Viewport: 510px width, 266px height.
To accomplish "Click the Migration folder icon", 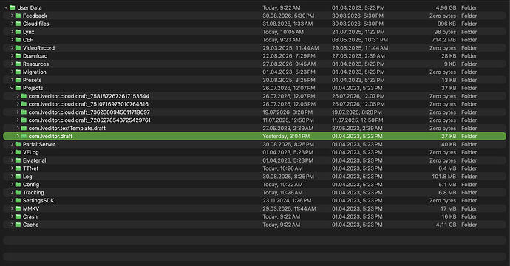I will (18, 72).
